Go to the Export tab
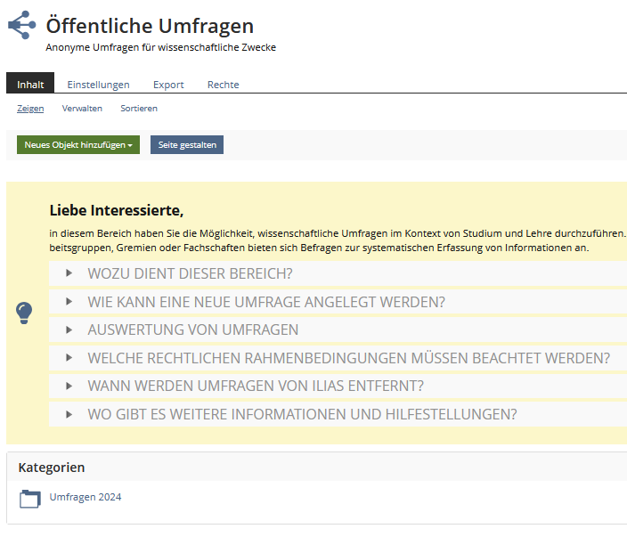The image size is (627, 545). [x=168, y=85]
